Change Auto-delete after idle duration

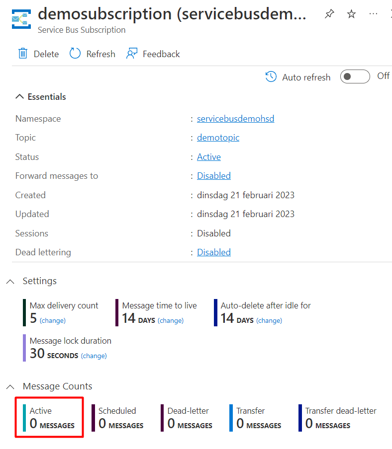tap(269, 320)
